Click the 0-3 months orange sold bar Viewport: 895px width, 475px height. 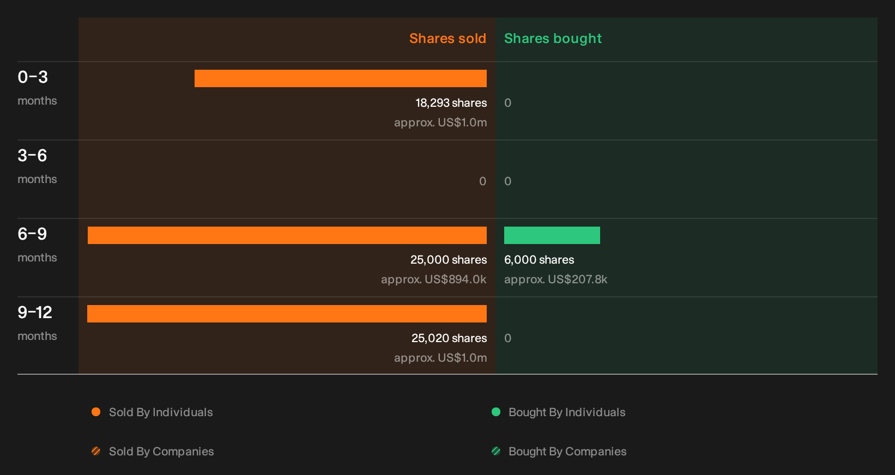pos(341,78)
